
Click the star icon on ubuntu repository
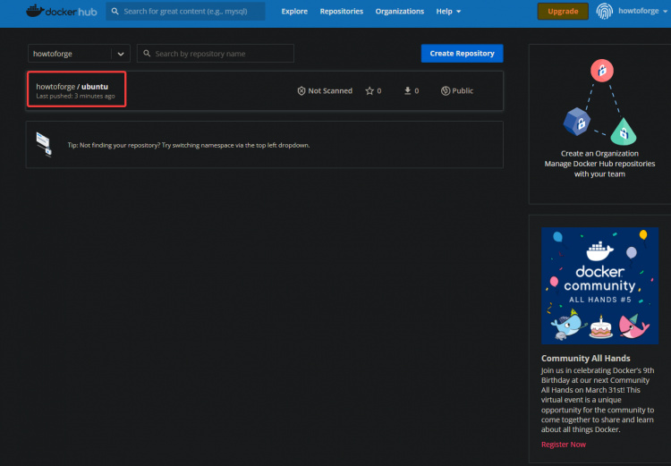point(369,91)
